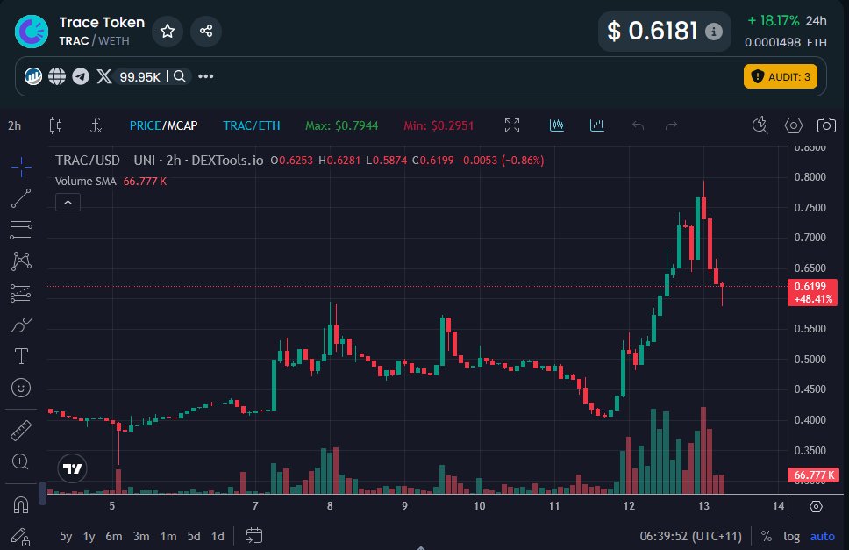Select the Fibonacci retracement tool
849x550 pixels.
click(21, 230)
